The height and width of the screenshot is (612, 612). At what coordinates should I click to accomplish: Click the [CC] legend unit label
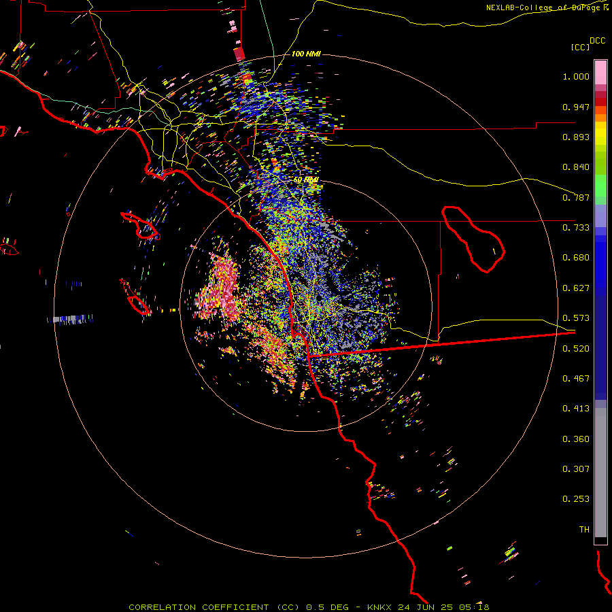[580, 47]
